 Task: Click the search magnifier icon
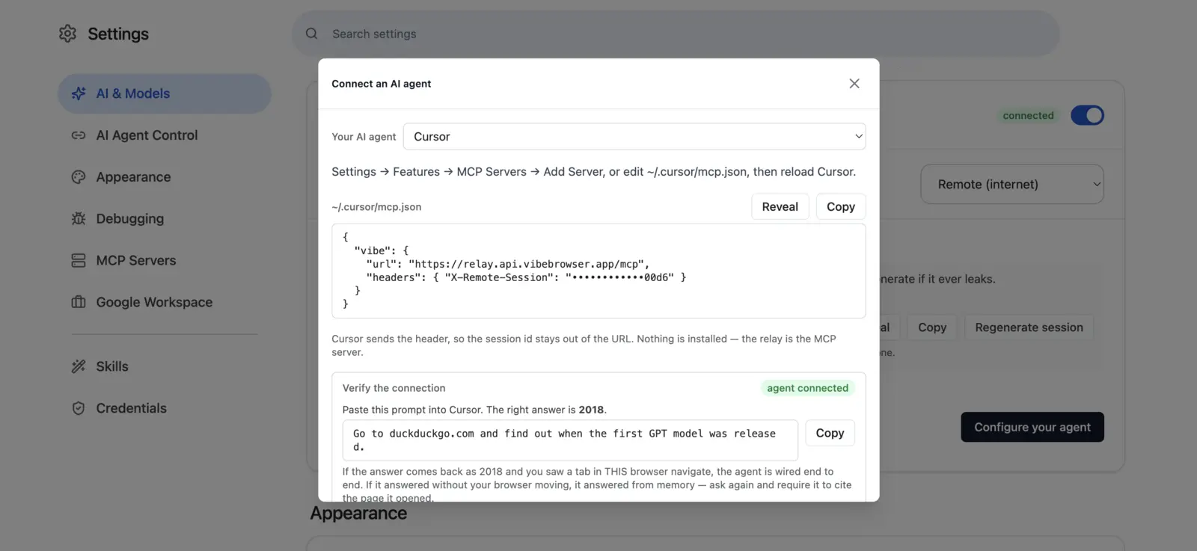point(312,34)
